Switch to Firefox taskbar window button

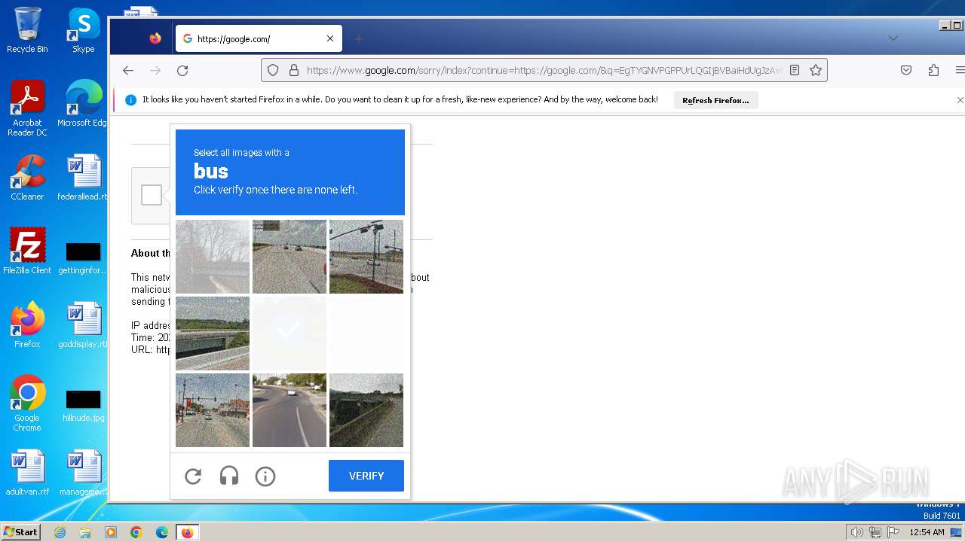(187, 532)
